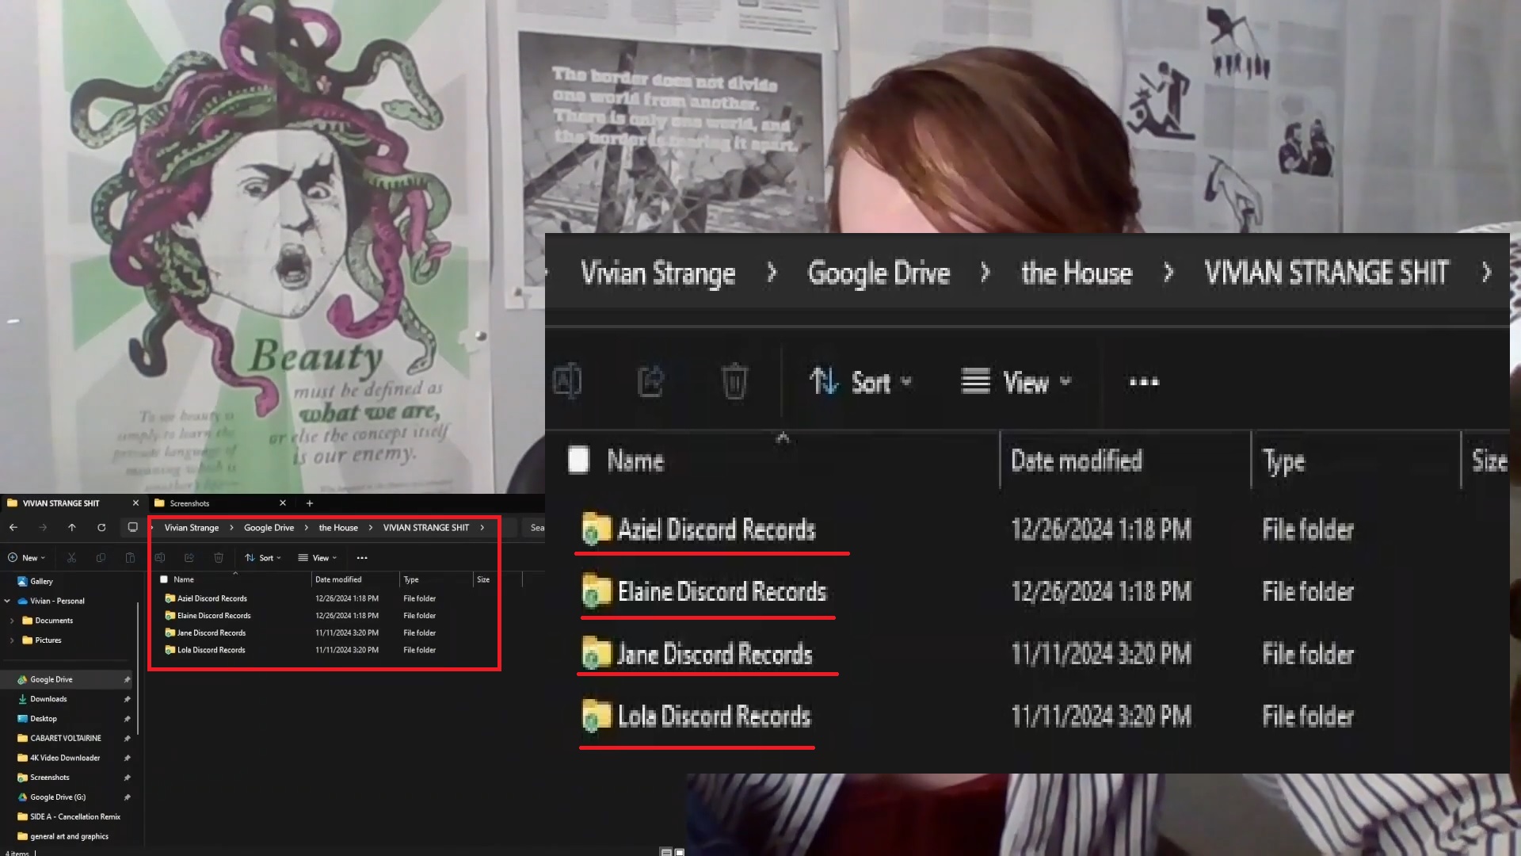Screen dimensions: 1521x856
Task: Open Jane Discord Records folder
Action: point(714,653)
